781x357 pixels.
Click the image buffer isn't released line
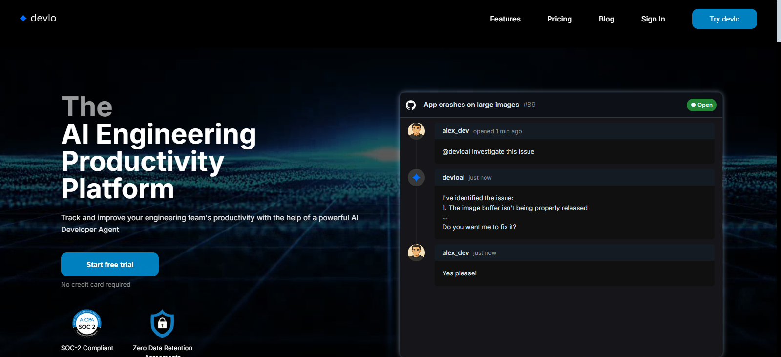[x=515, y=208]
